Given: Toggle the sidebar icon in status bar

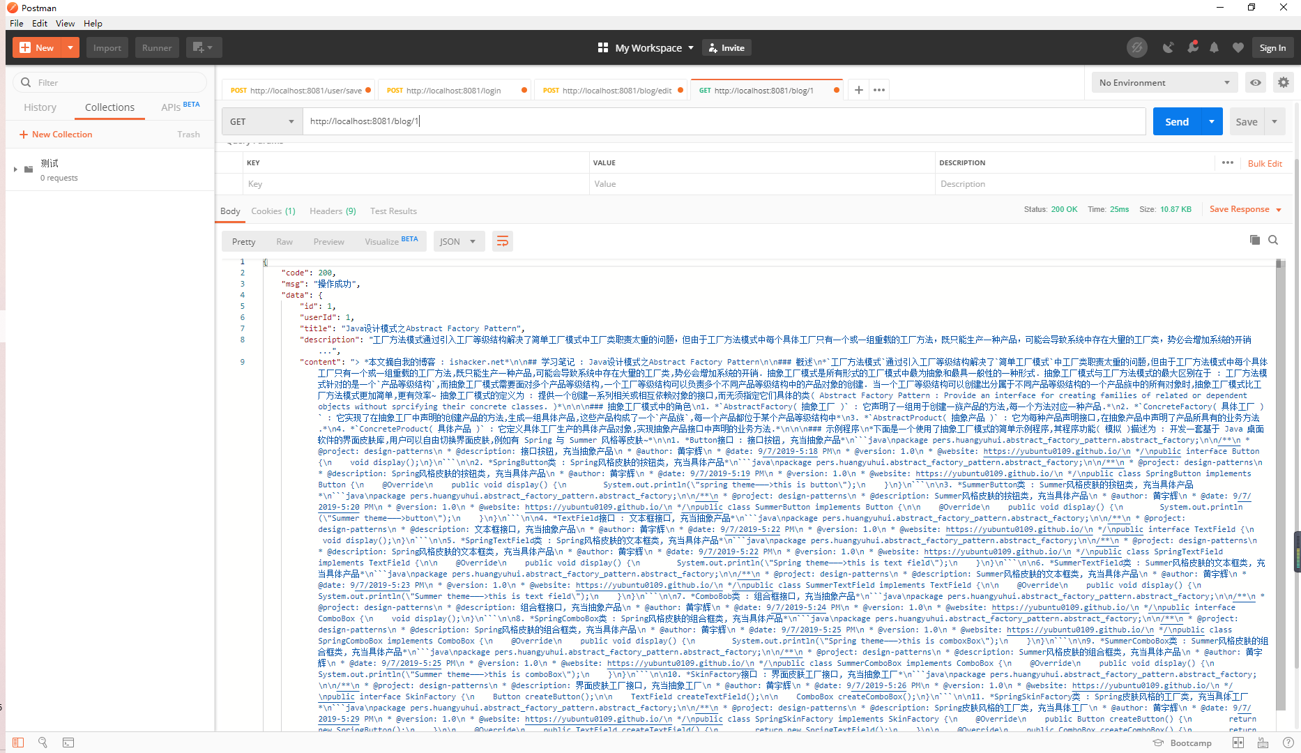Looking at the screenshot, I should (x=18, y=743).
